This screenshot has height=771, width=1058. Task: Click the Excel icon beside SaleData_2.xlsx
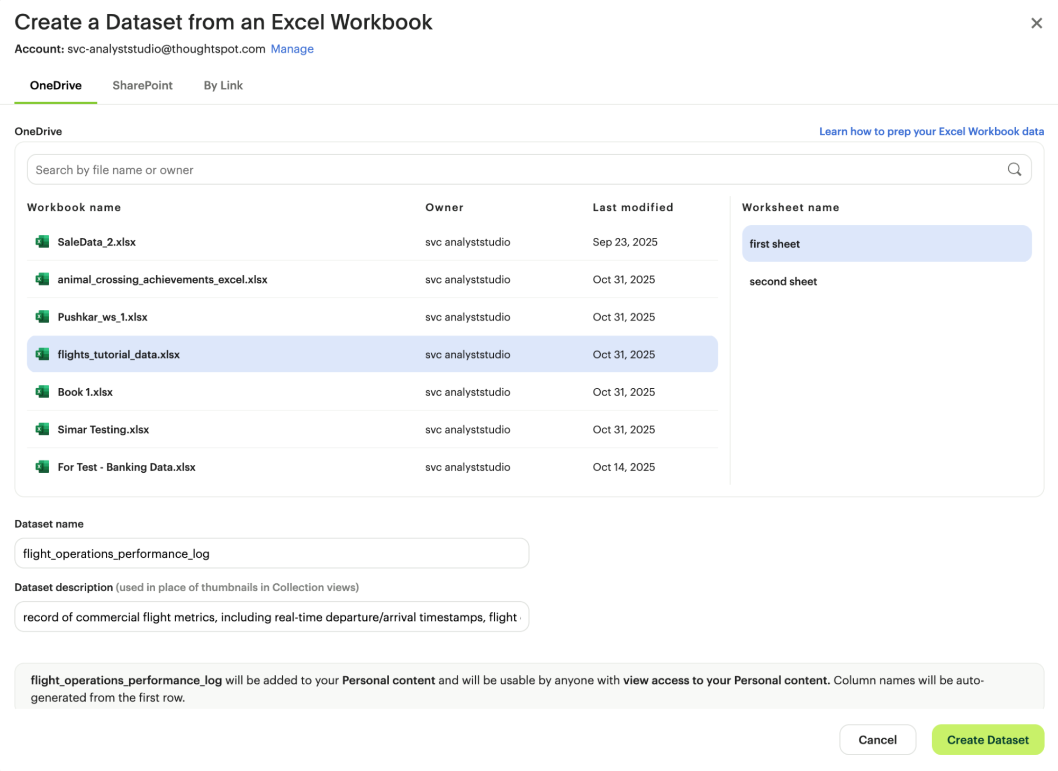tap(42, 242)
